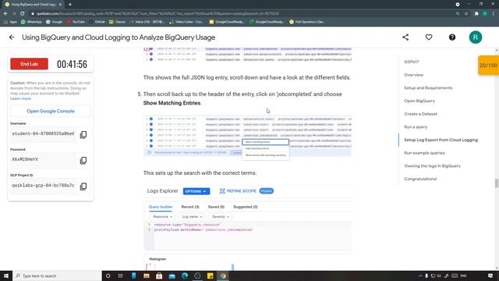Click the End Lab button
499x281 pixels.
pyautogui.click(x=29, y=64)
